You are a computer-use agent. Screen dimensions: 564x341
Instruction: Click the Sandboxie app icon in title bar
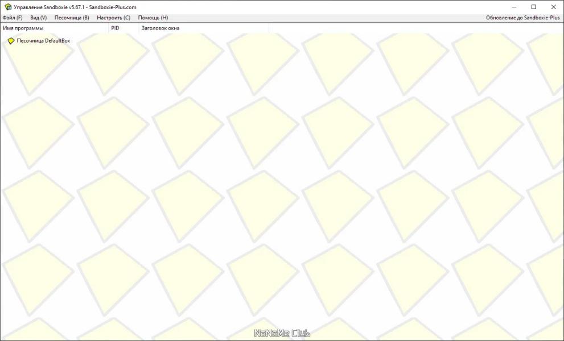[7, 7]
